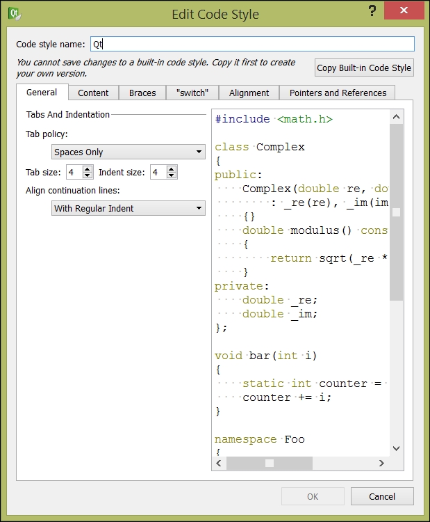Click the Qt logo icon in title bar

pyautogui.click(x=15, y=15)
